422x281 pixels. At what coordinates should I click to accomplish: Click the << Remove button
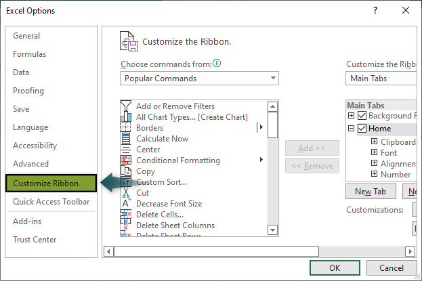[312, 166]
